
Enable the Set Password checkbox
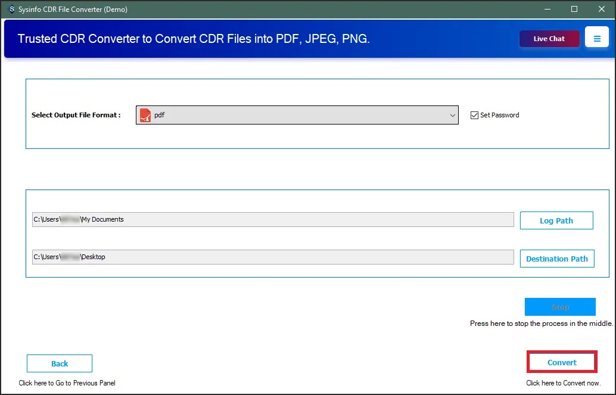[x=474, y=115]
